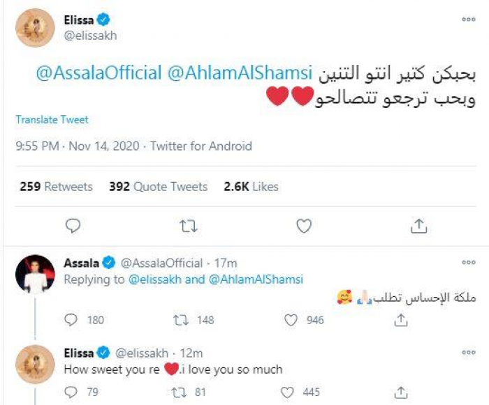
Task: View the 392 Quote Tweets
Action: pyautogui.click(x=159, y=187)
